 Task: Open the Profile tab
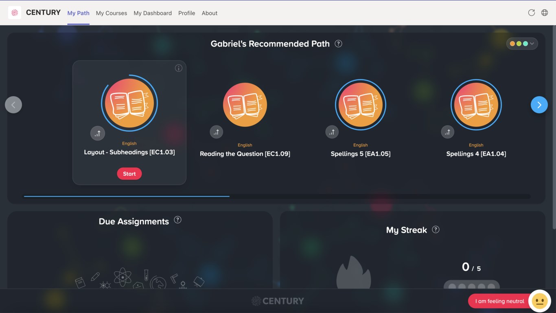187,13
